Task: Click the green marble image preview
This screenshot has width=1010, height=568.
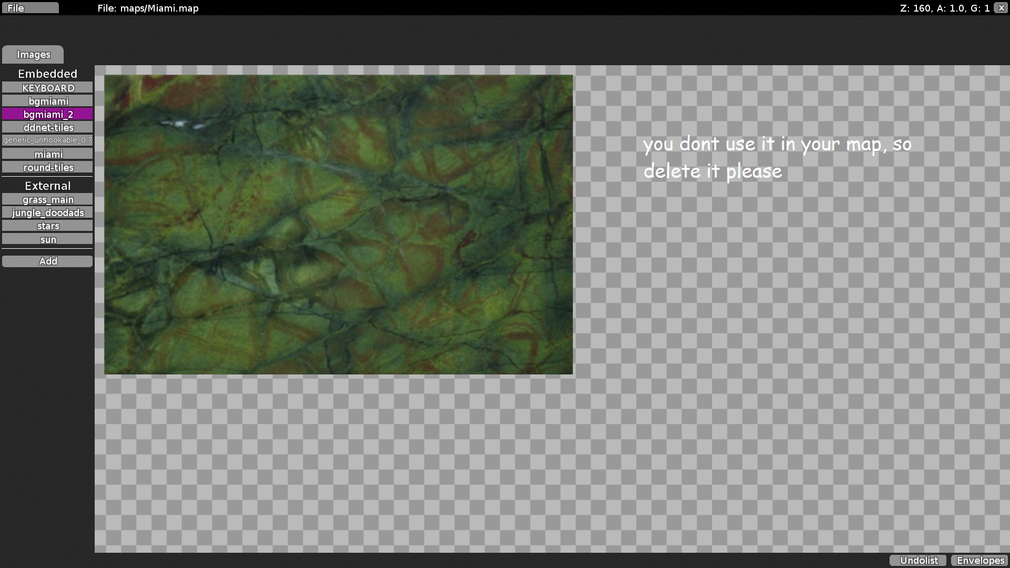Action: point(338,225)
